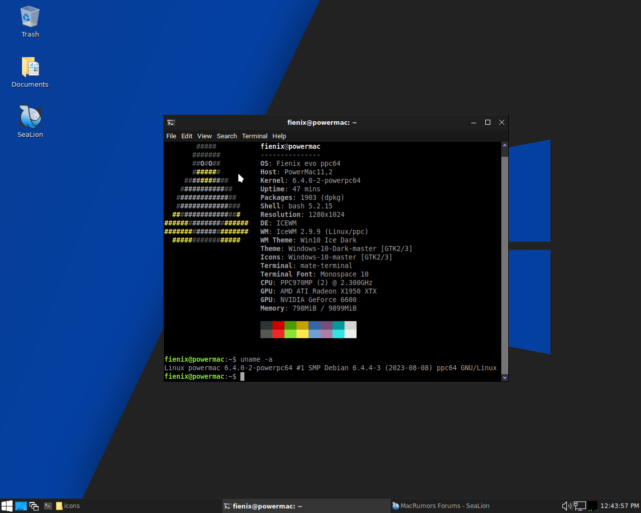Click the 'Terminal Font: Monospace 10' line
The height and width of the screenshot is (513, 641).
314,274
